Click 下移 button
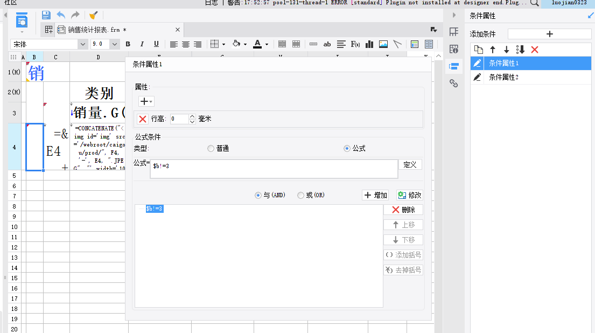595x333 pixels. point(403,240)
